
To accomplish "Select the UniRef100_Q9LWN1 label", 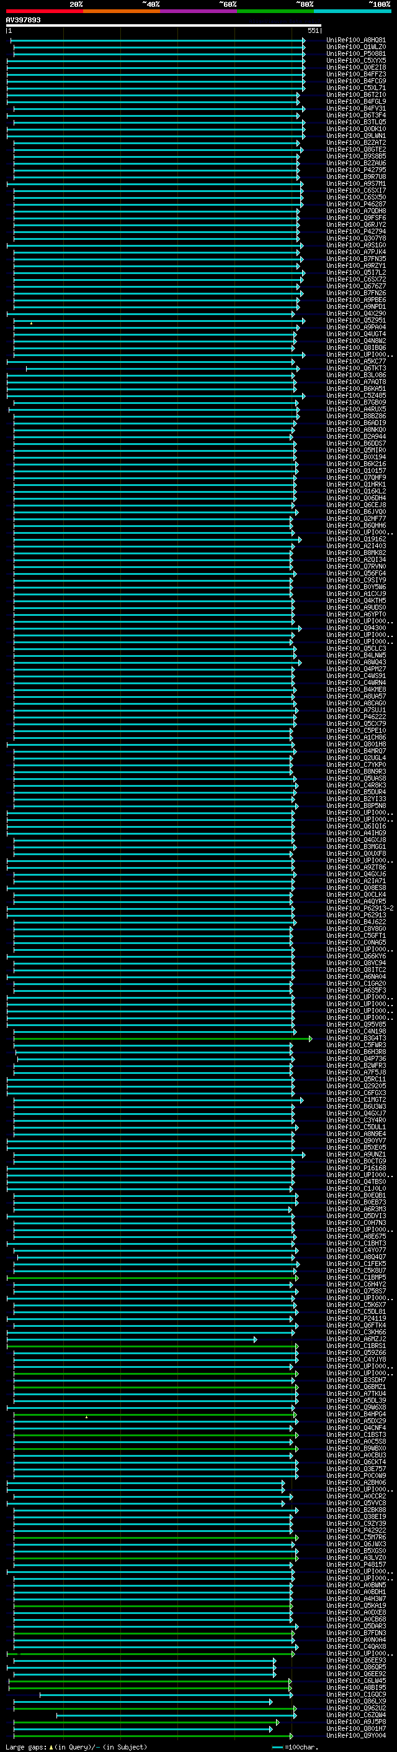I will [x=355, y=135].
